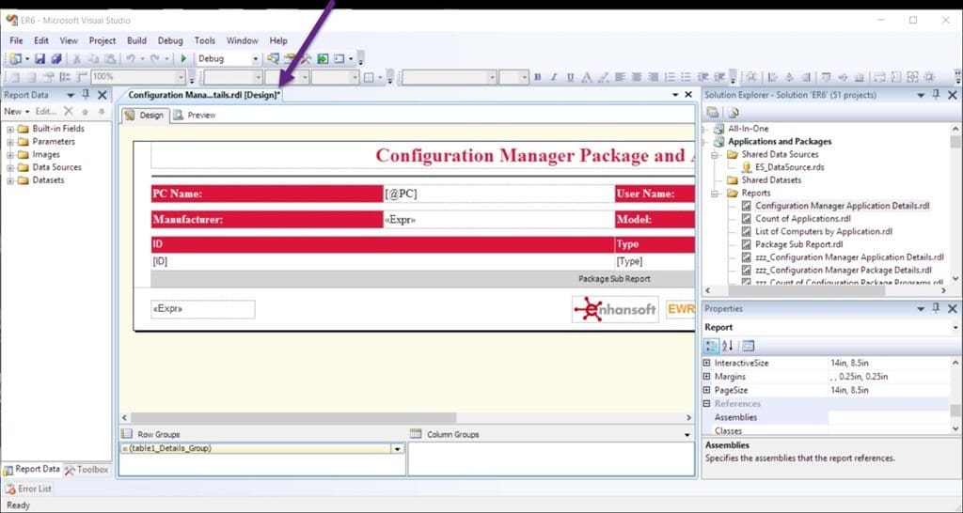Click the Save All icon
Image resolution: width=963 pixels, height=513 pixels.
55,59
